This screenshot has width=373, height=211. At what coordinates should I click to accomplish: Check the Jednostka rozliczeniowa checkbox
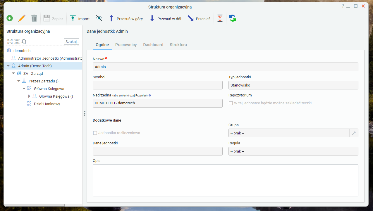tap(95, 133)
